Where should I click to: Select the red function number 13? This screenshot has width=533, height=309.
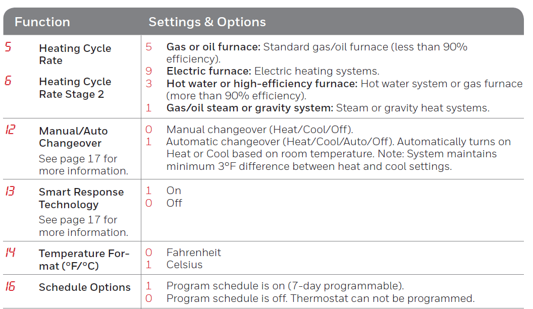[10, 192]
